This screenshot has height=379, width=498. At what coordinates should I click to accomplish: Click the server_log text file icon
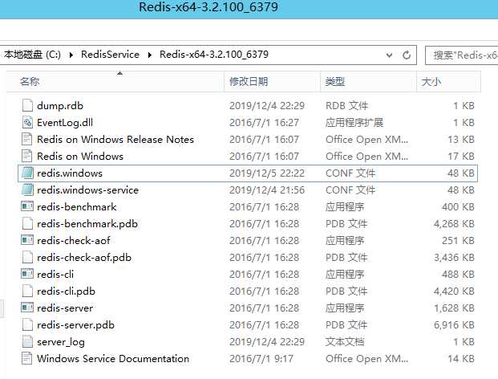tap(27, 341)
